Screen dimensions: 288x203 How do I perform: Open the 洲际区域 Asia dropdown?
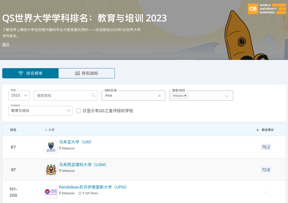tap(133, 96)
